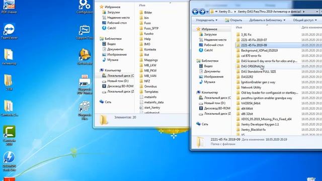This screenshot has width=322, height=181.
Task: Open the Общий доступ menu
Action: [x=305, y=20]
